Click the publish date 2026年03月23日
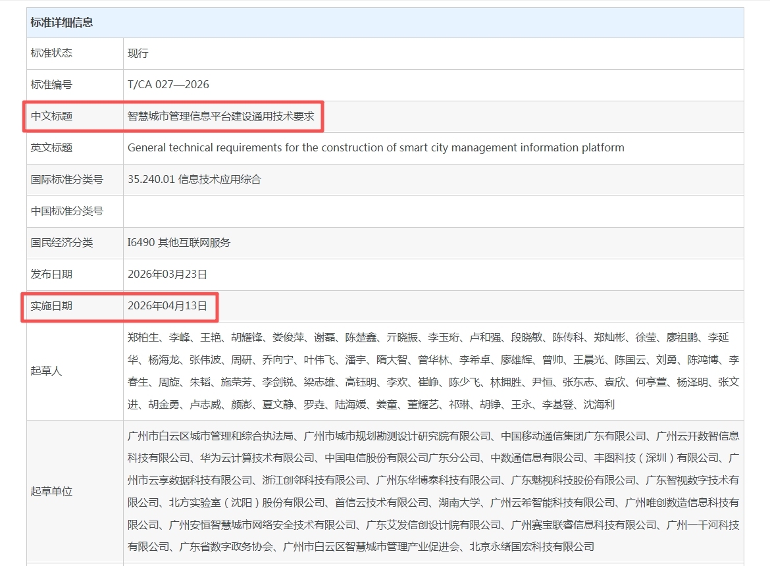Viewport: 770px width, 566px height. coord(167,274)
